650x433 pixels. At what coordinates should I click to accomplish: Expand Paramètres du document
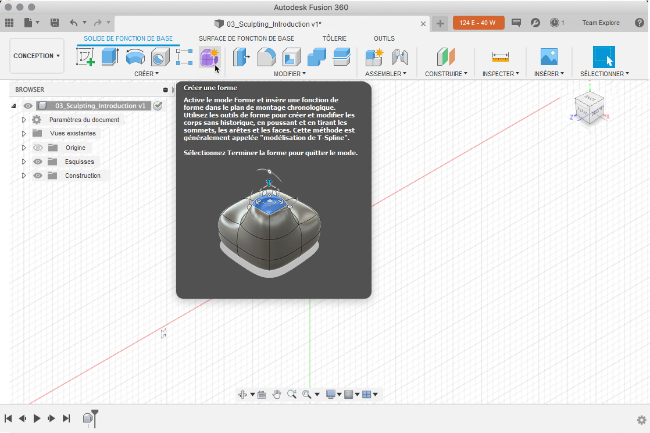click(24, 120)
